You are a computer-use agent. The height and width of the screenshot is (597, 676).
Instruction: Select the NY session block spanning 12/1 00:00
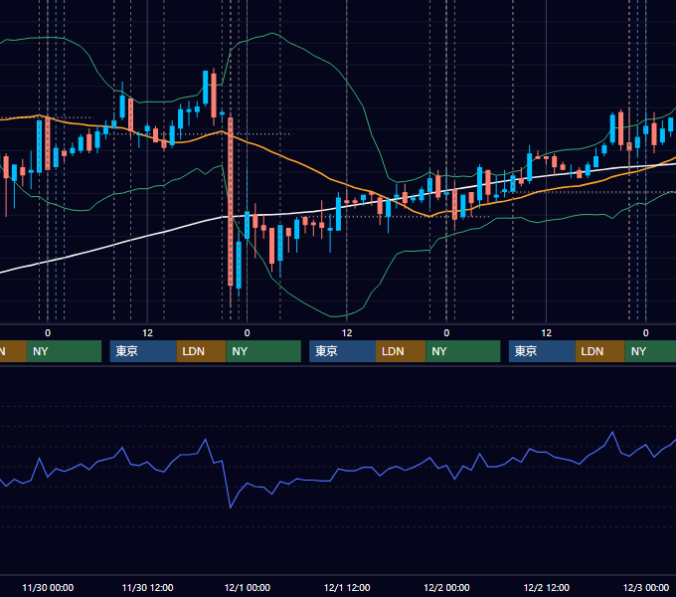(x=263, y=351)
